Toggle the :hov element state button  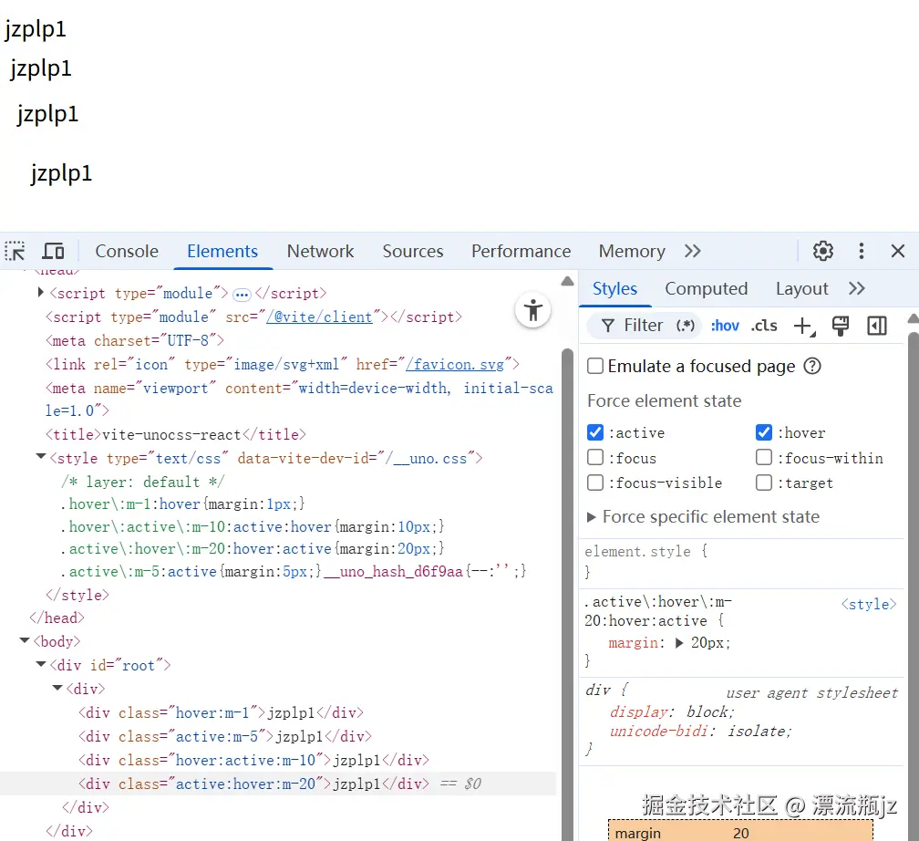coord(725,326)
